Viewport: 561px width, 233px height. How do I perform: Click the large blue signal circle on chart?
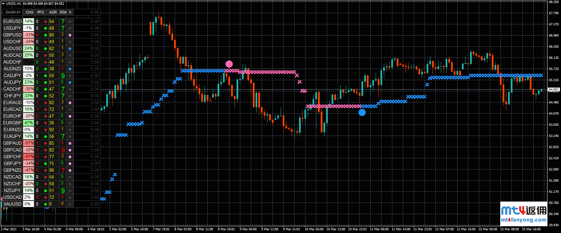coord(362,112)
